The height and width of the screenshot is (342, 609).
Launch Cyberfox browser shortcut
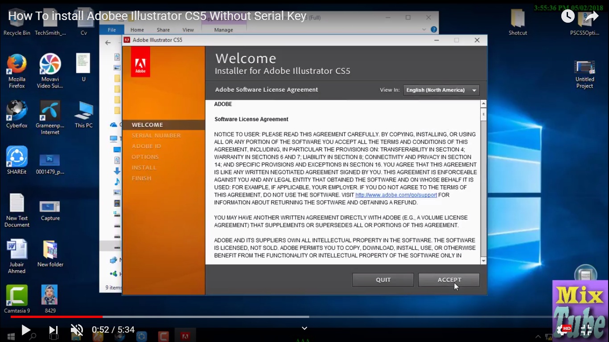tap(17, 114)
